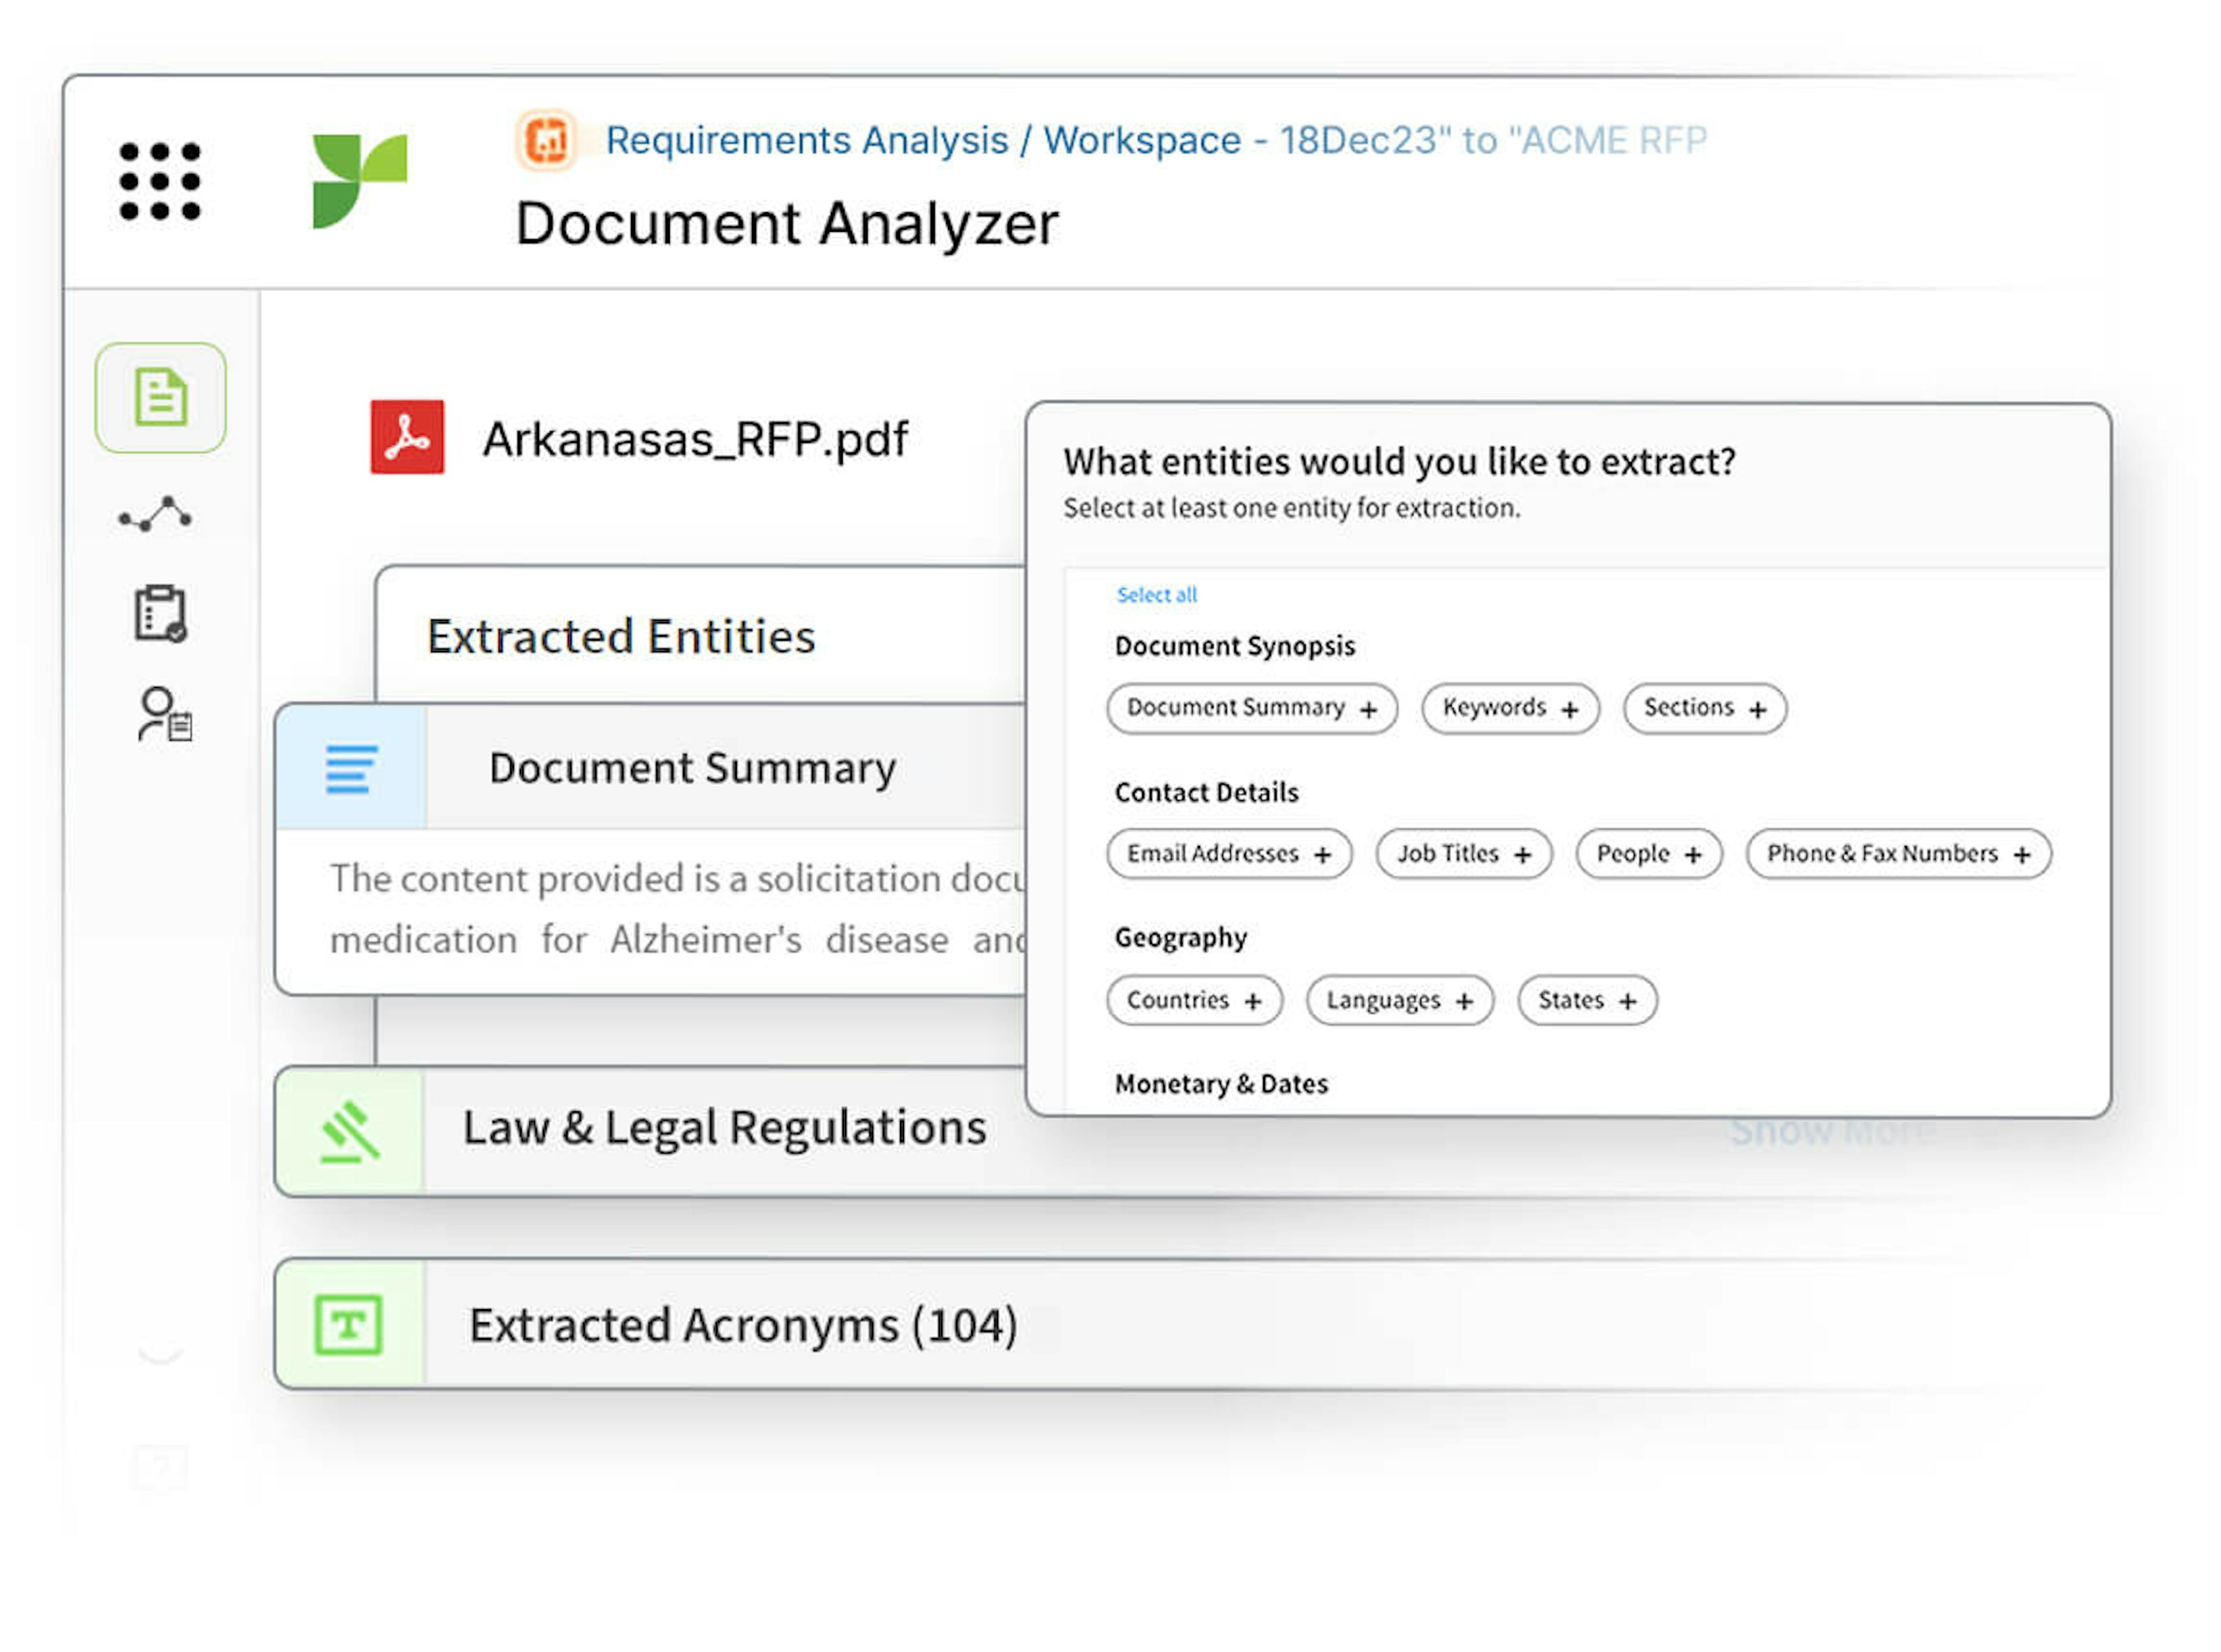
Task: Add the Phone & Fax Numbers chip
Action: point(1897,854)
